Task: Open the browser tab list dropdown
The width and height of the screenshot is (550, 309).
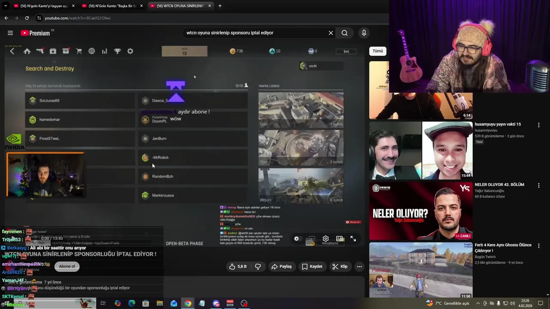Action: (x=6, y=6)
